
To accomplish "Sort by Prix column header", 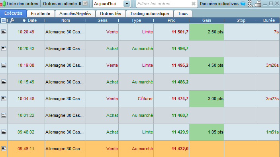I will pos(171,21).
